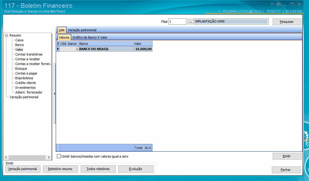Emit the Variação patrimonial report
The height and width of the screenshot is (181, 309).
pyautogui.click(x=23, y=169)
